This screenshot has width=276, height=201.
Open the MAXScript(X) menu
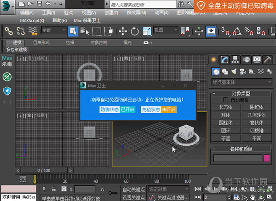(32, 21)
